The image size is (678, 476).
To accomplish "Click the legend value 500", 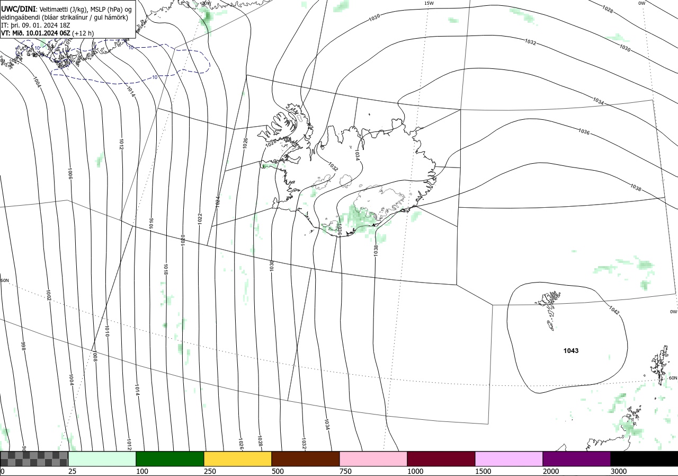I will click(x=278, y=471).
